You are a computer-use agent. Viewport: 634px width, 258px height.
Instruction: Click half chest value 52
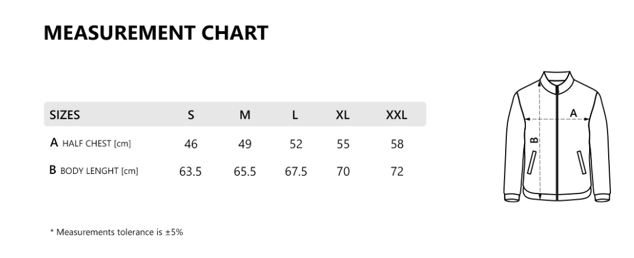[x=296, y=144]
